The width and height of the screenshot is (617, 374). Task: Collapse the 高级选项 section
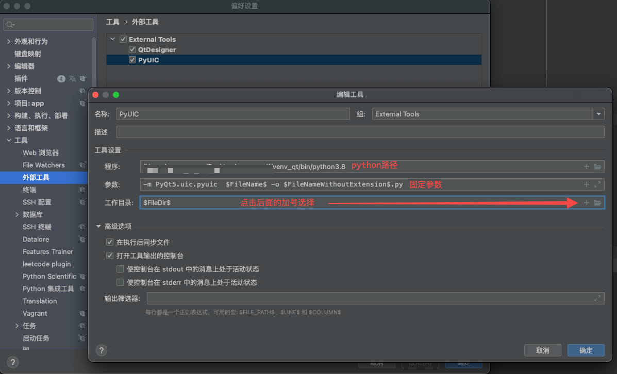click(x=98, y=227)
